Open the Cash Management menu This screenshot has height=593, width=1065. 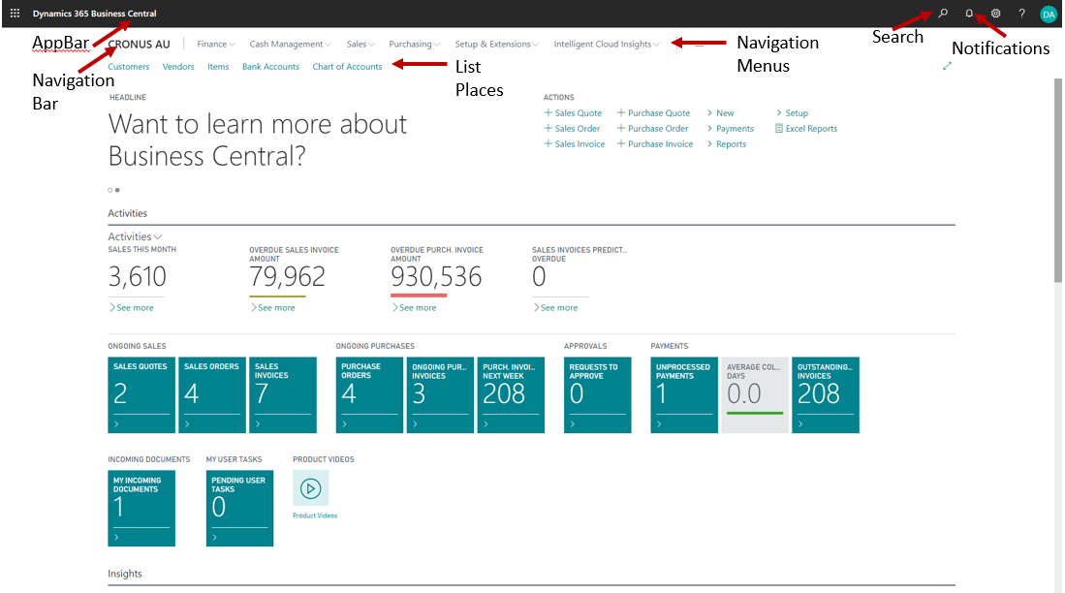pos(290,44)
